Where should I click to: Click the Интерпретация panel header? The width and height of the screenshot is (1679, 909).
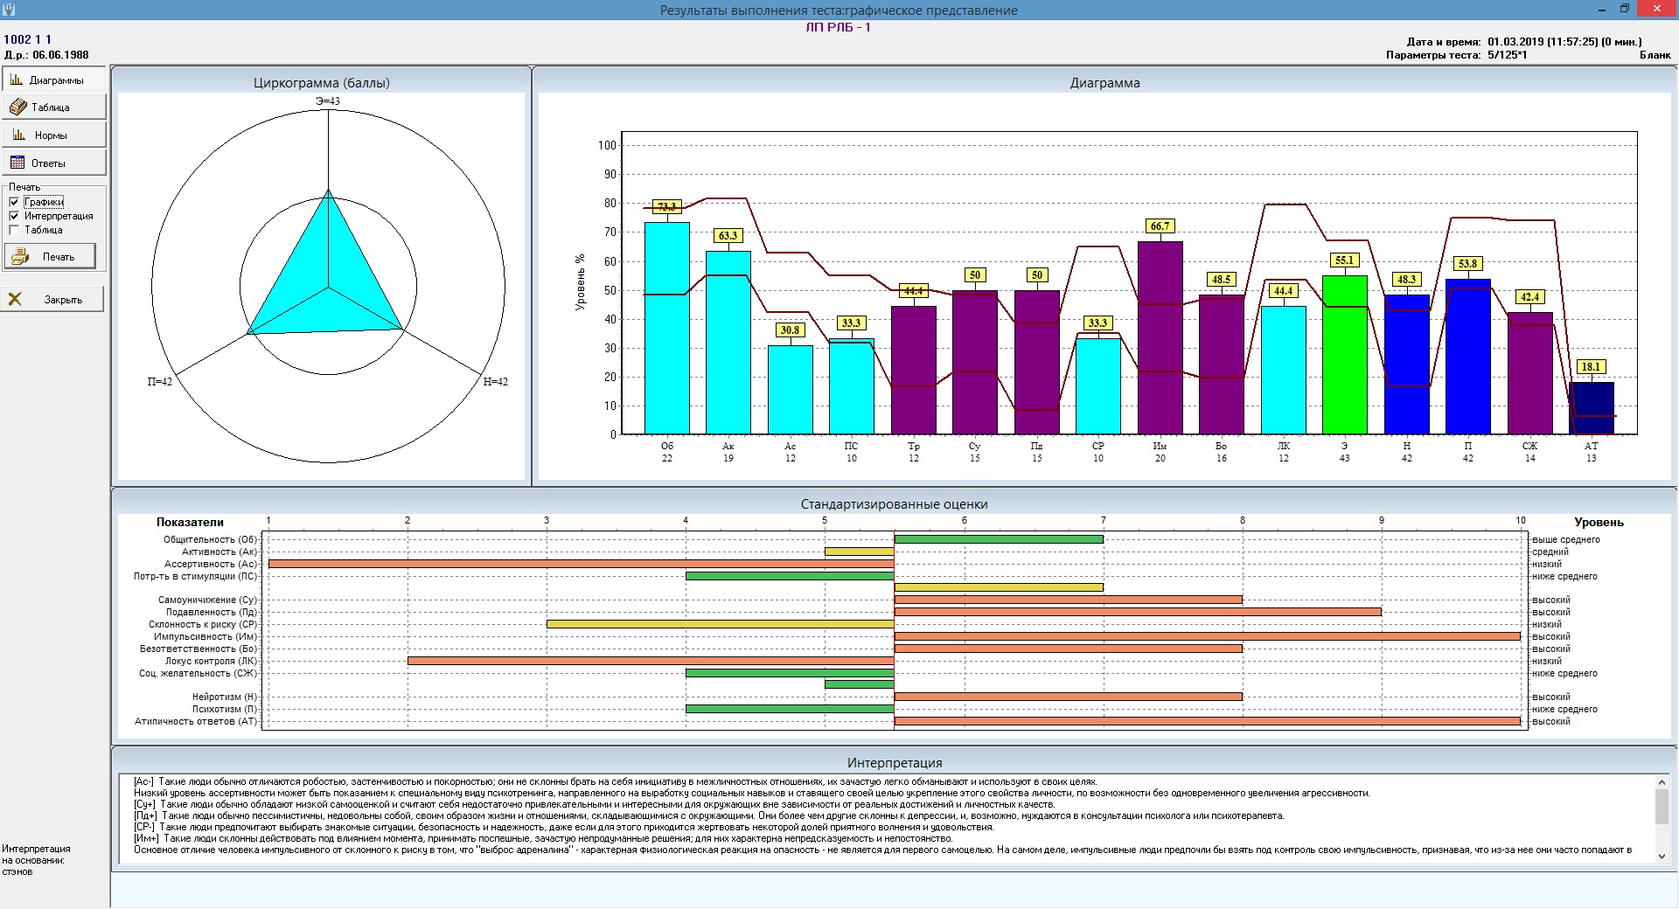[x=894, y=763]
